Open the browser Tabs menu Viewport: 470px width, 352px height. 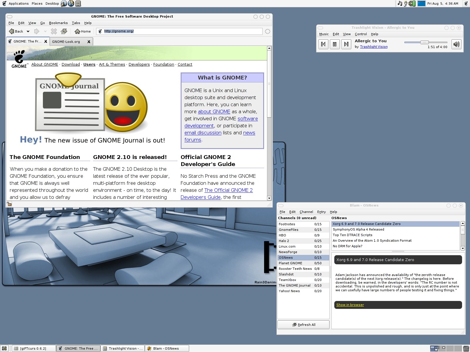(x=76, y=23)
